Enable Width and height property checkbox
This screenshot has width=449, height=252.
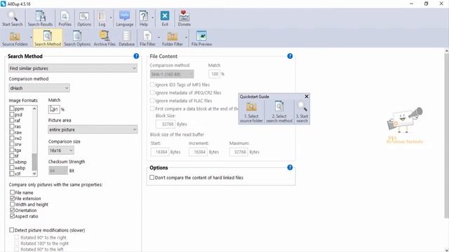(13, 204)
